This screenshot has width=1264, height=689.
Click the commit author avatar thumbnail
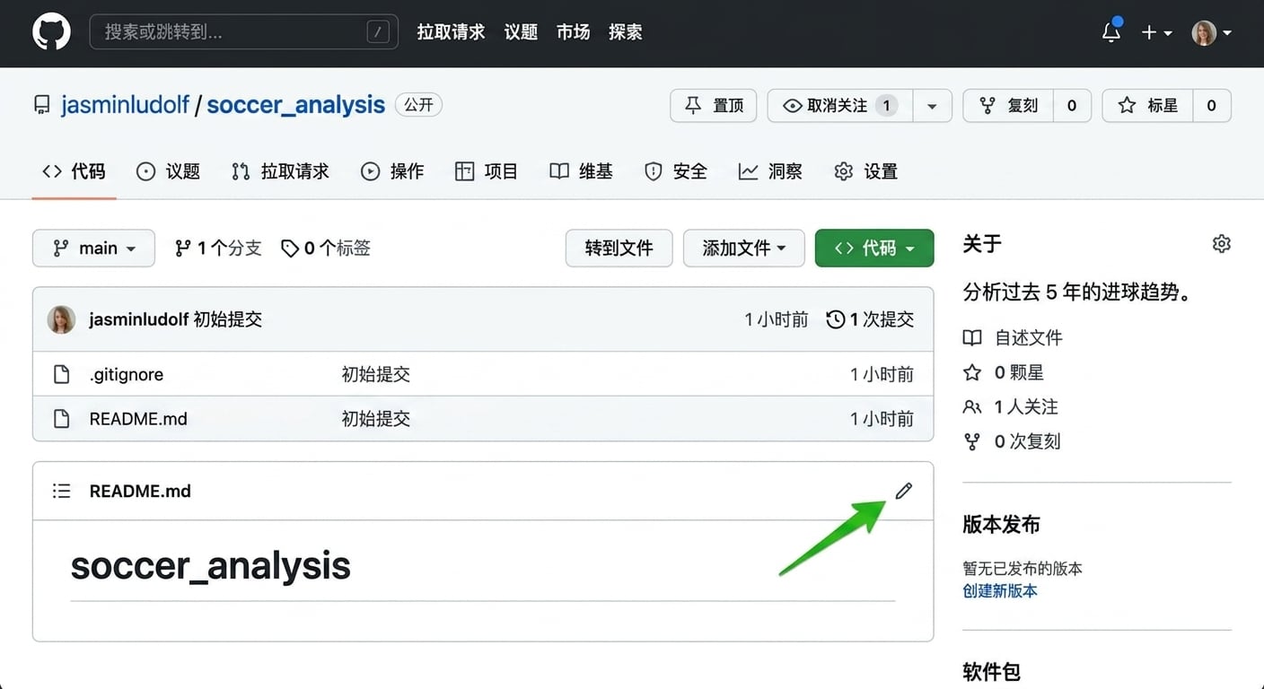click(x=61, y=319)
